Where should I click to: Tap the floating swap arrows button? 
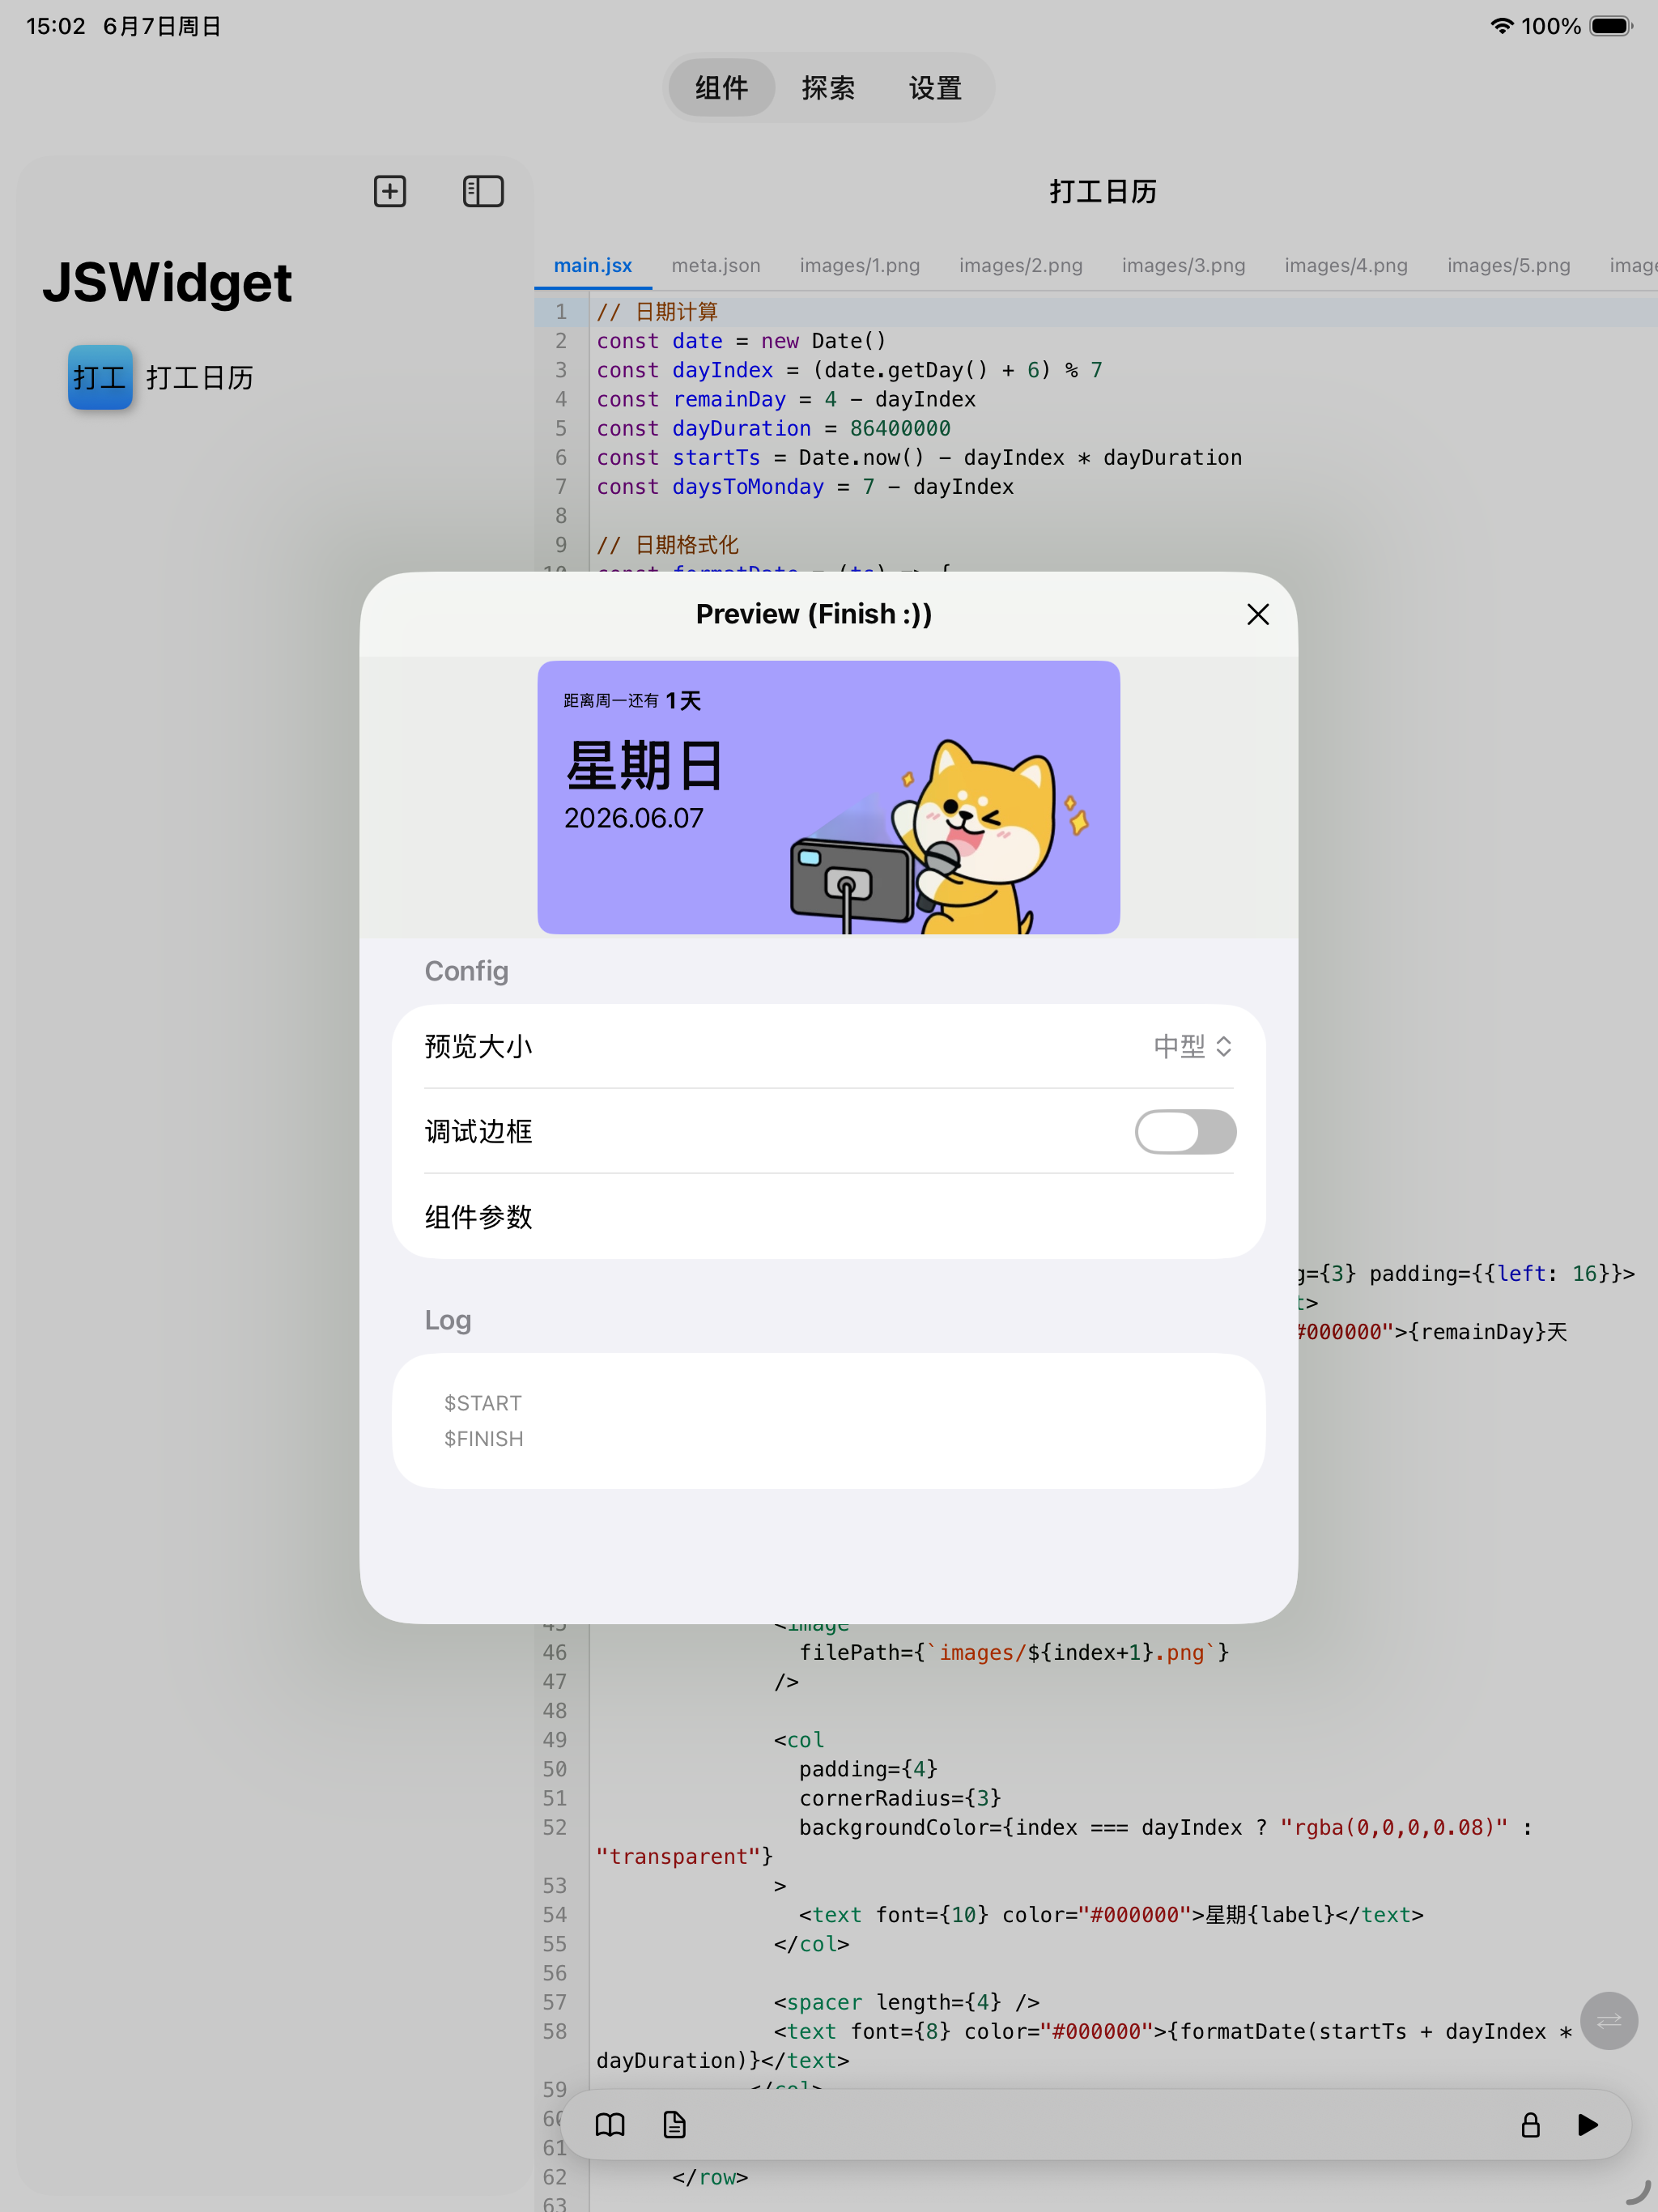[1608, 2021]
